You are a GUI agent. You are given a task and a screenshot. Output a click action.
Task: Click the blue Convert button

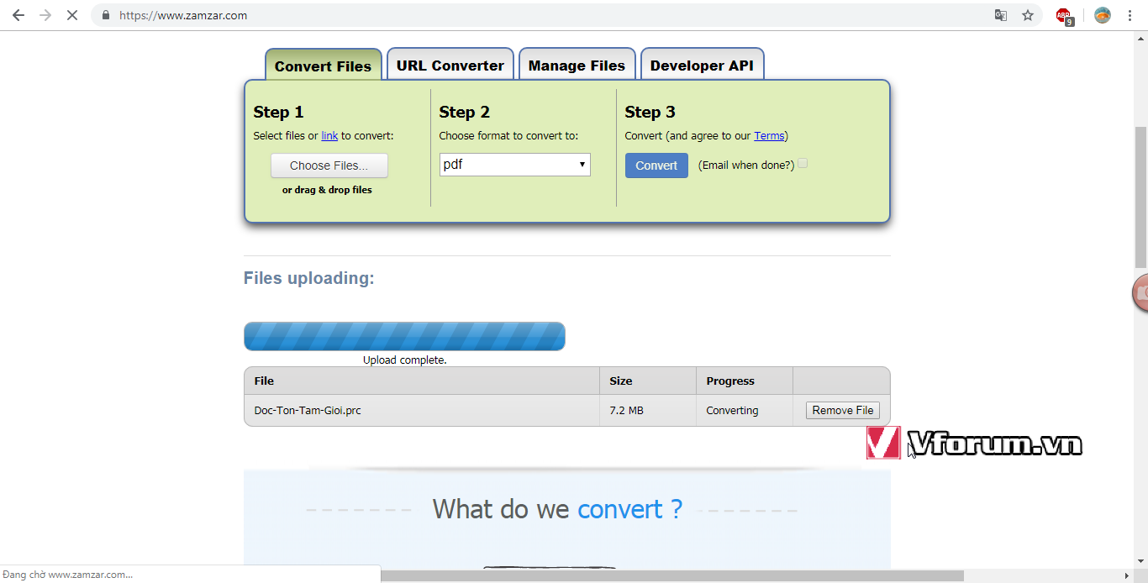pyautogui.click(x=656, y=165)
